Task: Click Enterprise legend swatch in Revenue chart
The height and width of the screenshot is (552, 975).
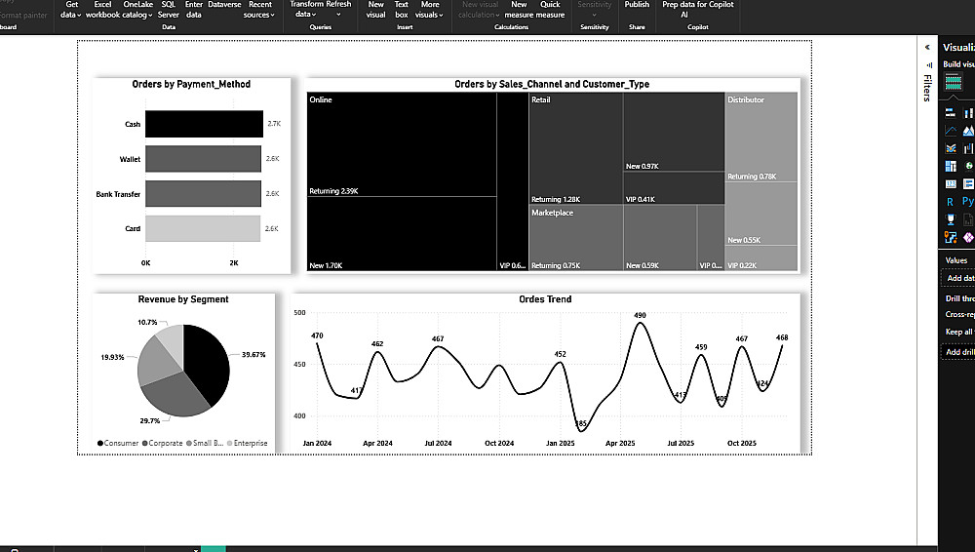Action: [229, 443]
